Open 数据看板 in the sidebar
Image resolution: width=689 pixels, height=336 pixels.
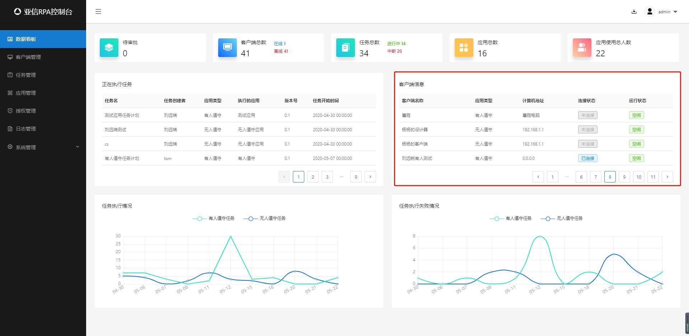coord(43,39)
